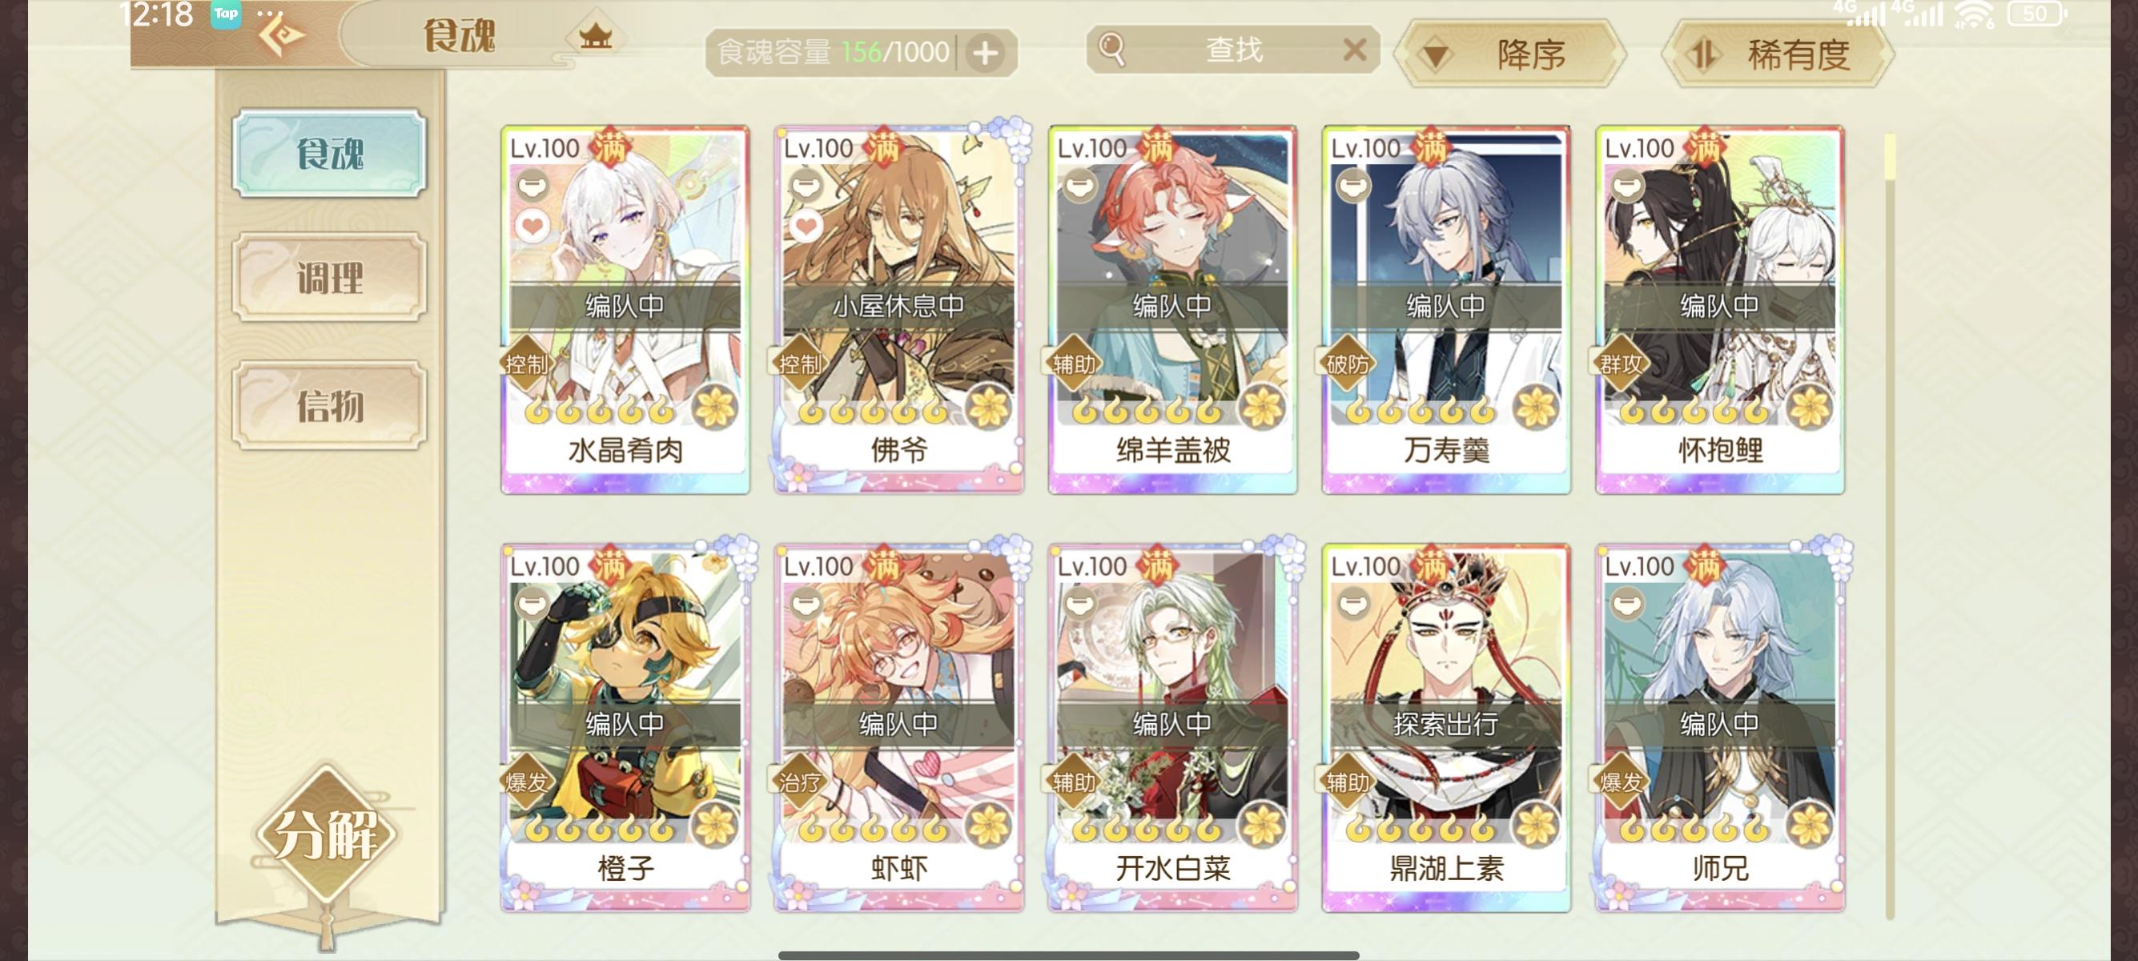The width and height of the screenshot is (2138, 961).
Task: Toggle heart favorite on 佛爷 card
Action: (x=806, y=226)
